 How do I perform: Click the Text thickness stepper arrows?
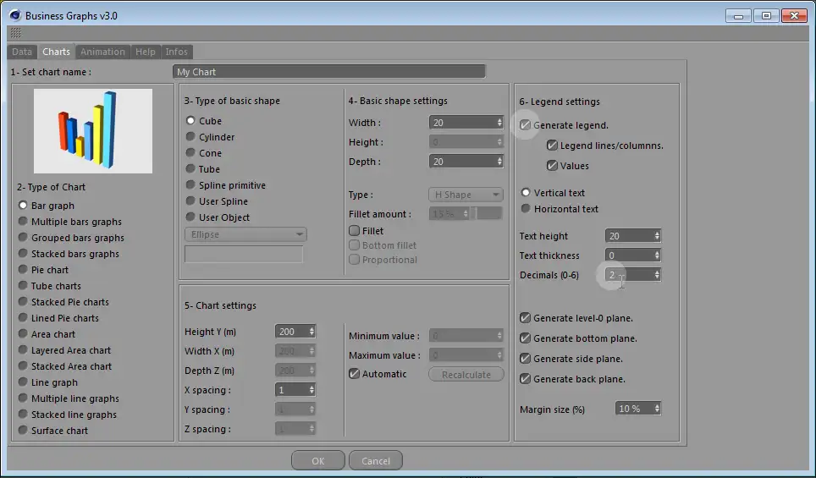point(657,255)
